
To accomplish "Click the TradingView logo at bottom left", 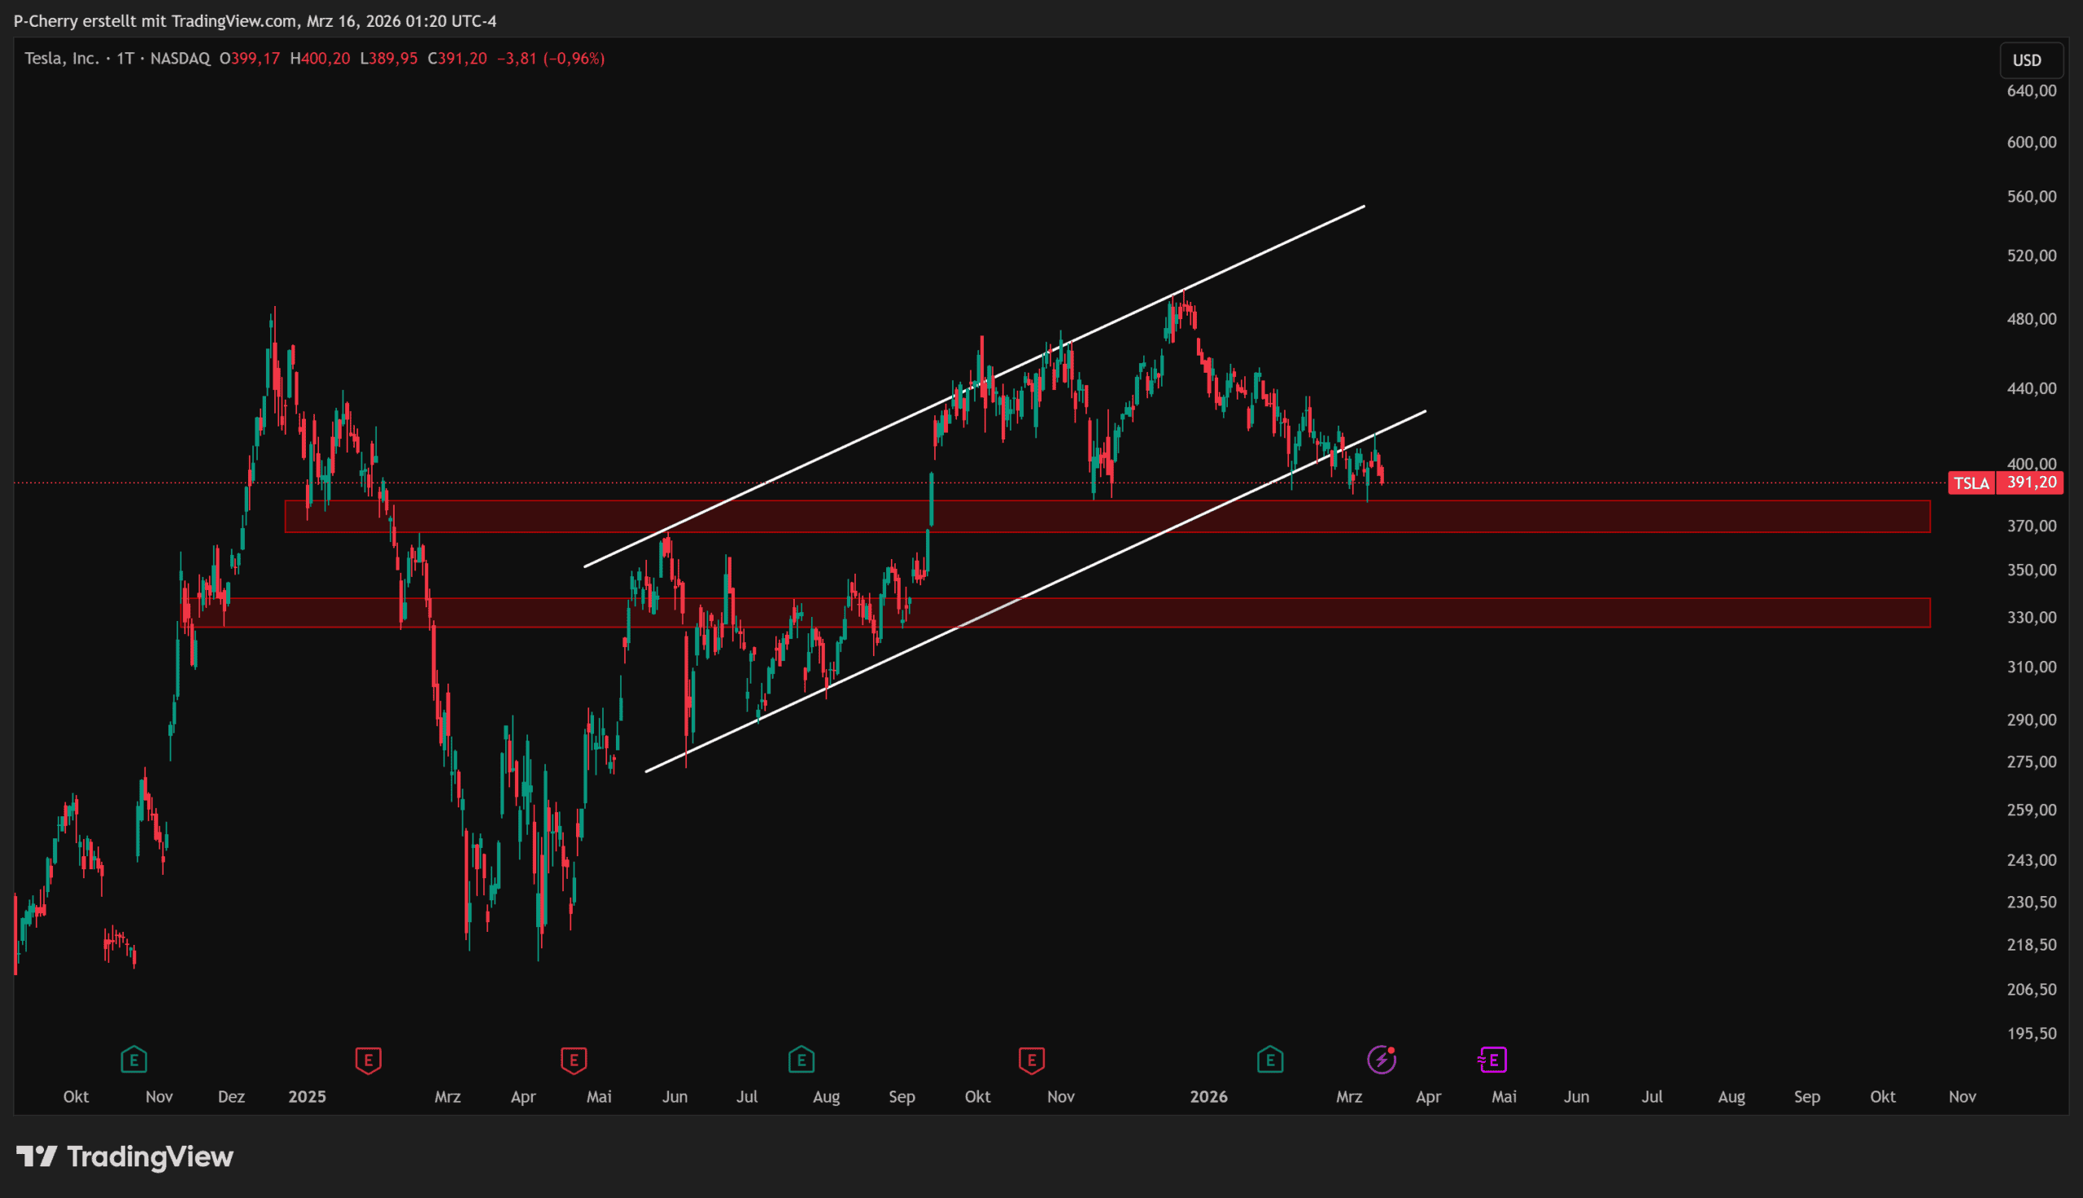I will [x=125, y=1156].
